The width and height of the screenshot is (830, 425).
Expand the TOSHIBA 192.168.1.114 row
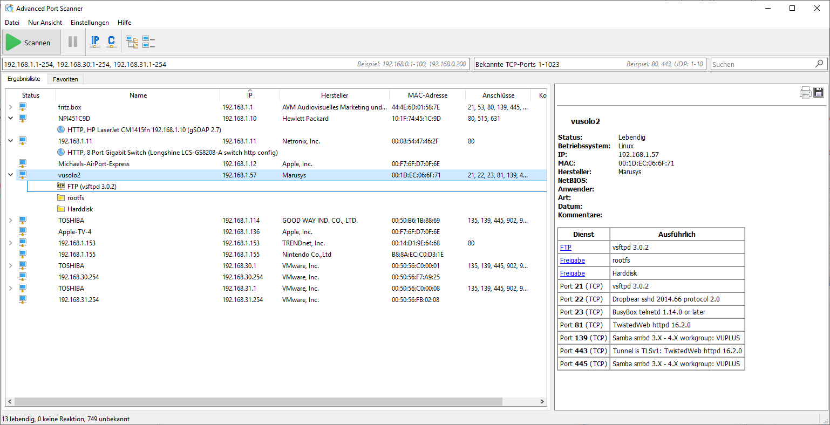(x=10, y=221)
